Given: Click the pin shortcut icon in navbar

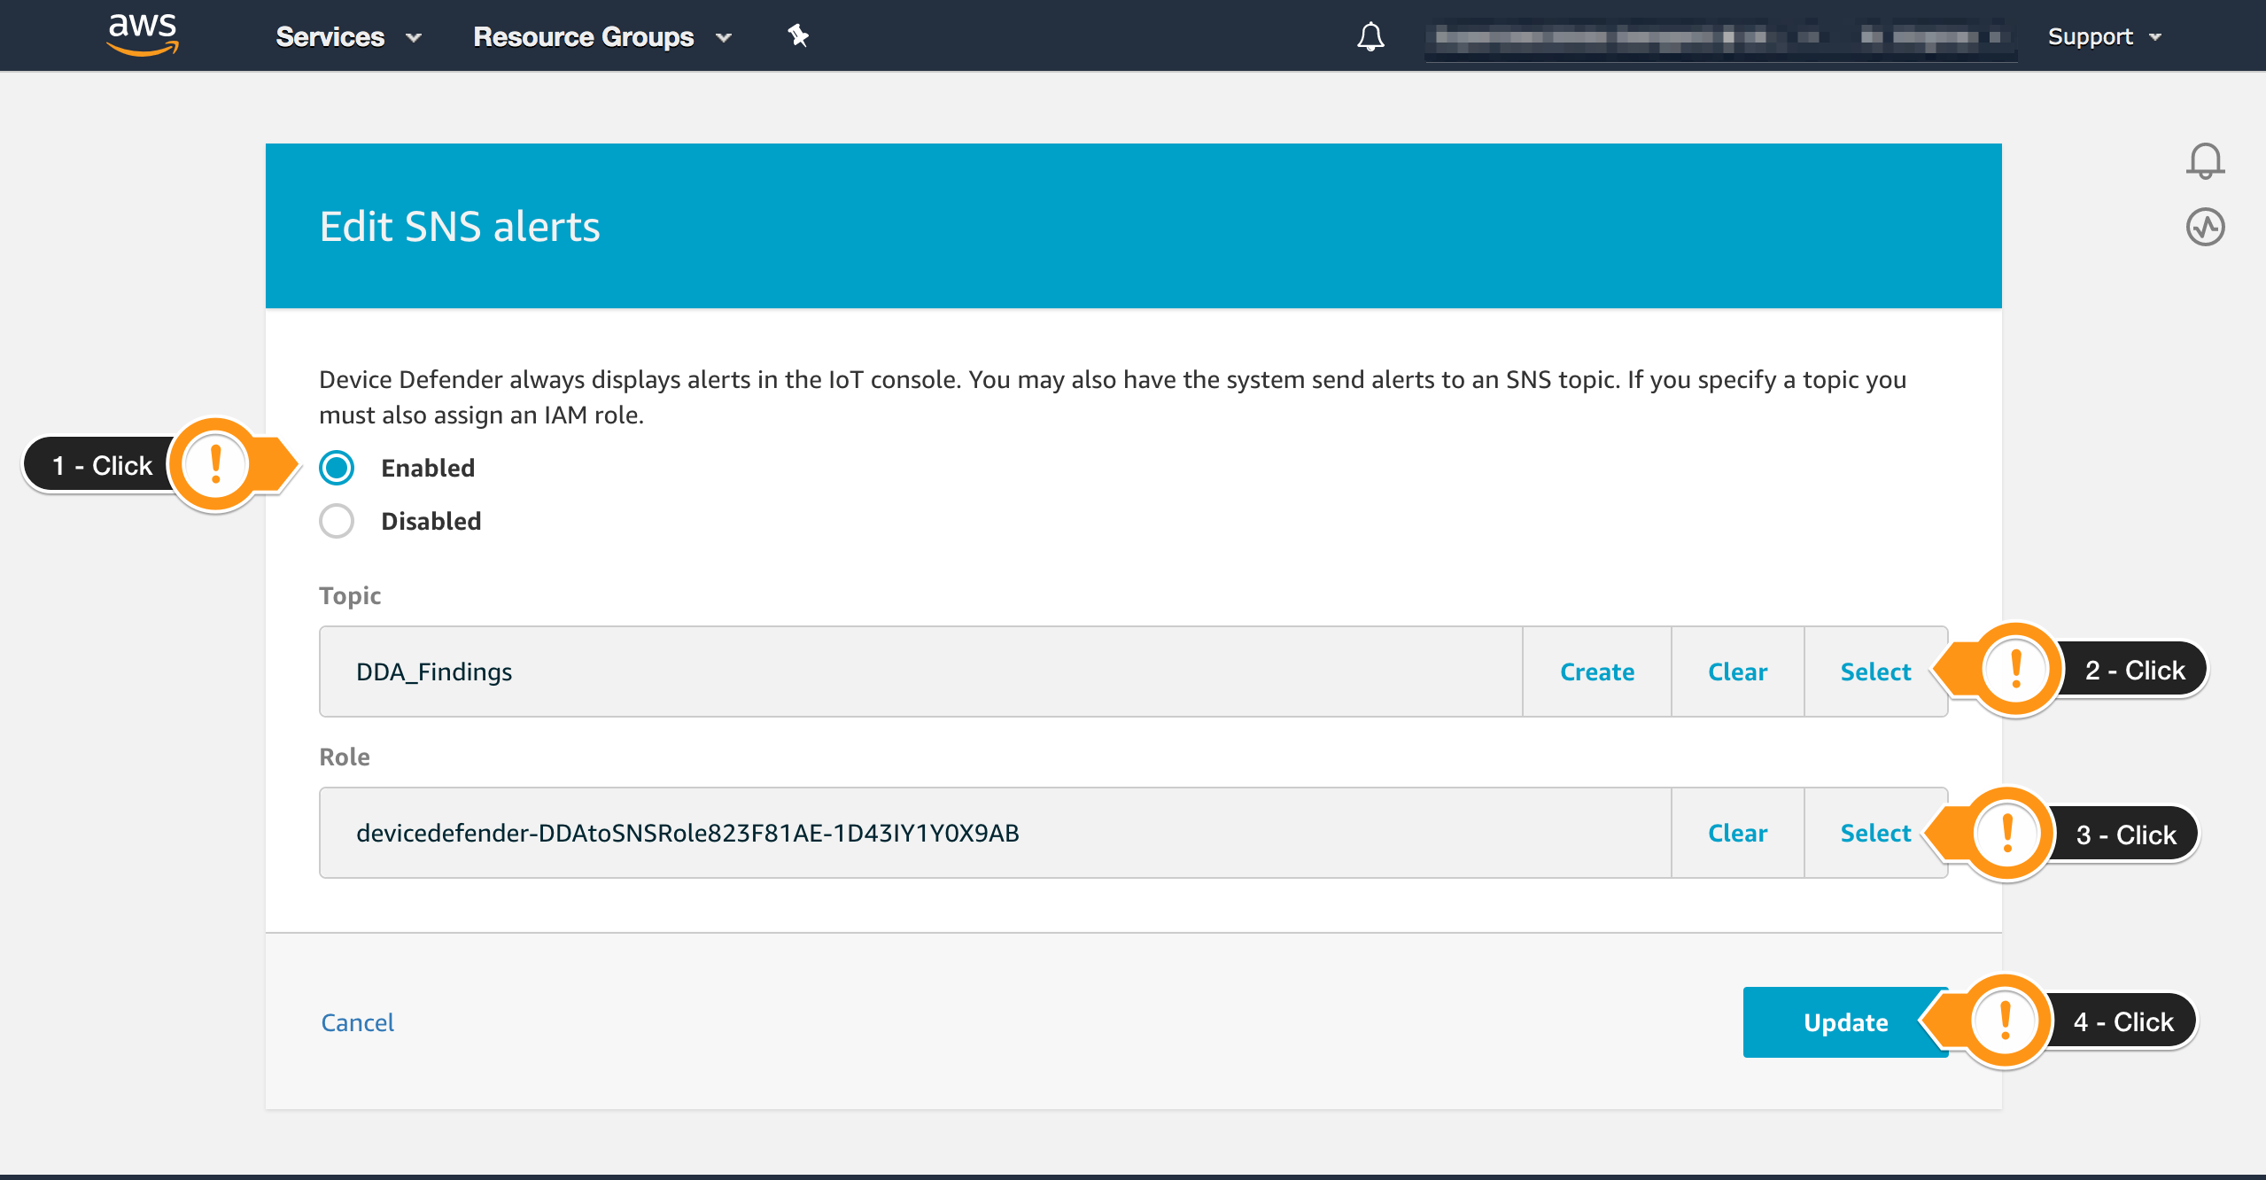Looking at the screenshot, I should click(798, 35).
